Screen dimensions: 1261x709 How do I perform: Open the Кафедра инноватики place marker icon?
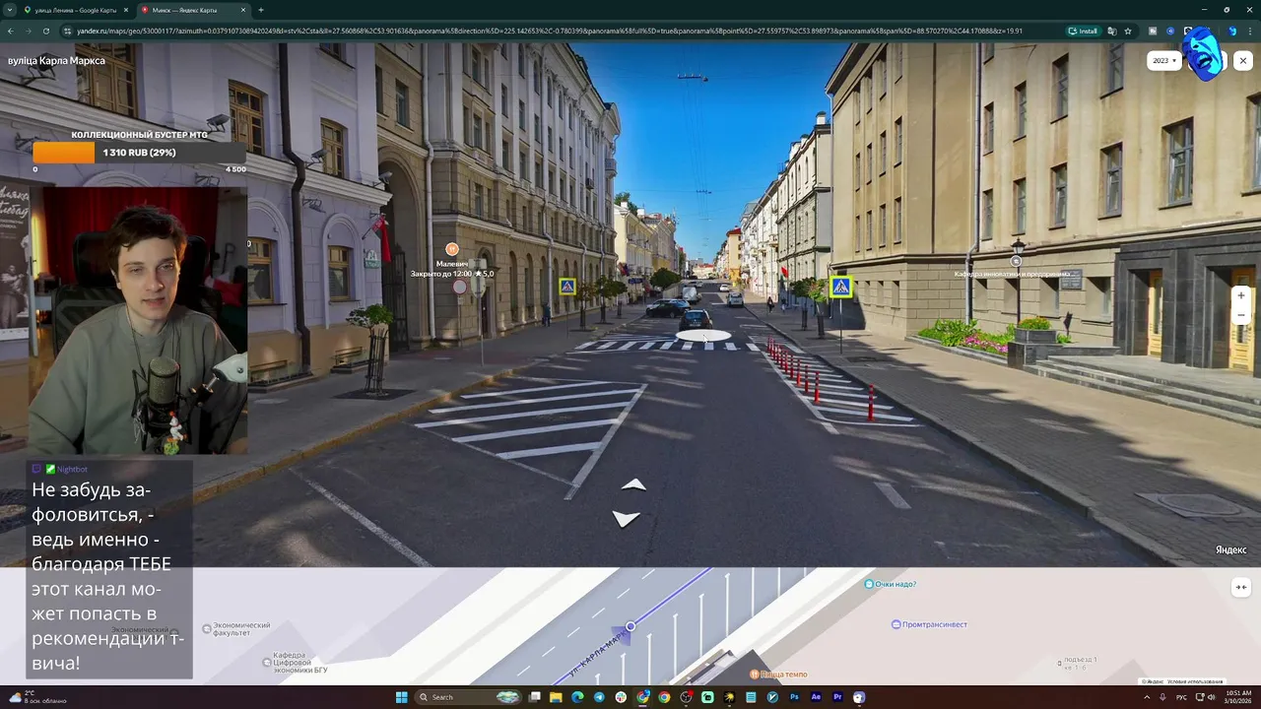click(x=1018, y=262)
